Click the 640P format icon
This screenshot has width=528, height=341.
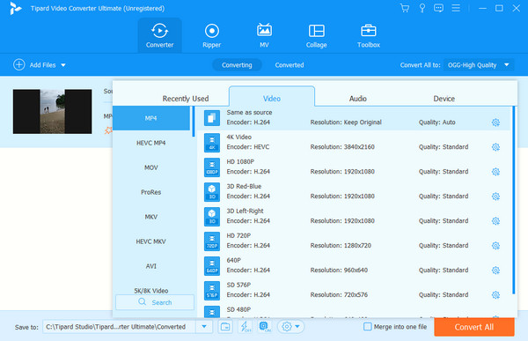[212, 266]
